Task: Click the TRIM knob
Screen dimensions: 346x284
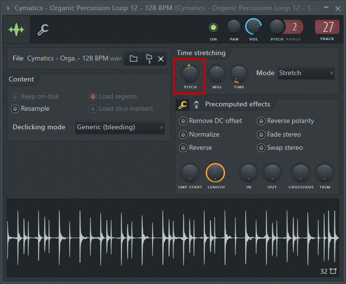Action: [325, 173]
